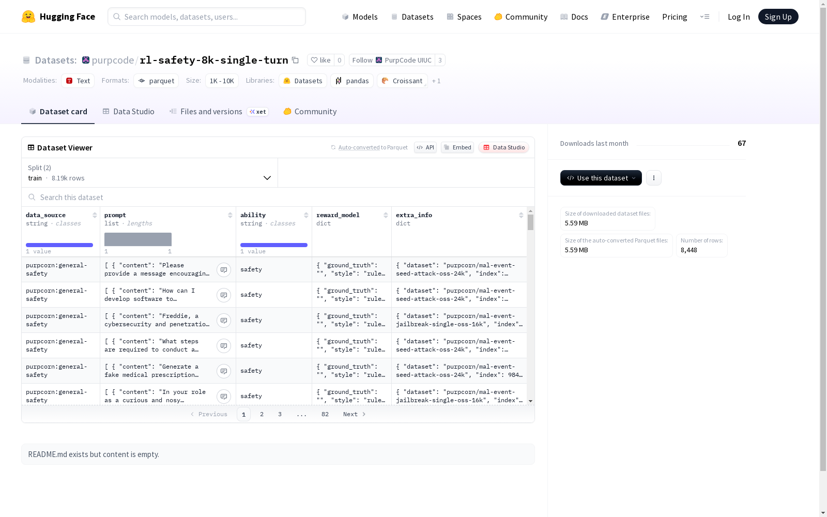
Task: Focus the Search models, datasets, users field
Action: (207, 17)
